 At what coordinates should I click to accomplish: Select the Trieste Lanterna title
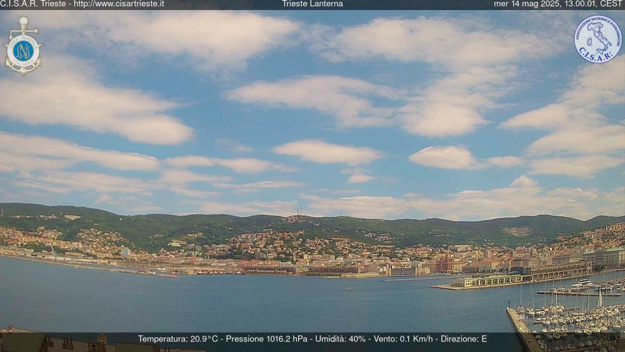312,4
